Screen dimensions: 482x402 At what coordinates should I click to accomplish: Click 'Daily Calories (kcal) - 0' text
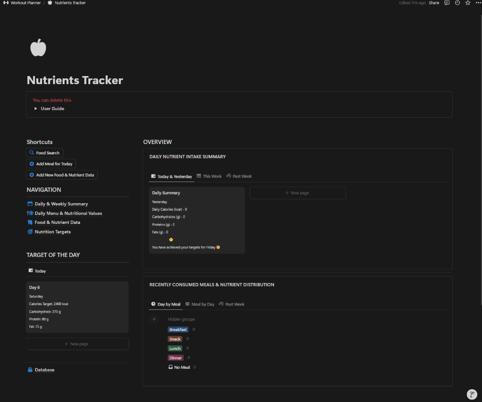pyautogui.click(x=169, y=209)
